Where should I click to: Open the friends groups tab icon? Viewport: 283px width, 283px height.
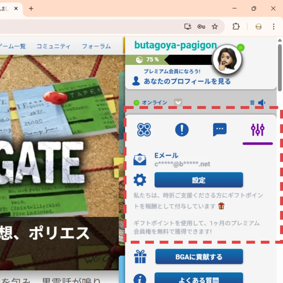[x=144, y=129]
